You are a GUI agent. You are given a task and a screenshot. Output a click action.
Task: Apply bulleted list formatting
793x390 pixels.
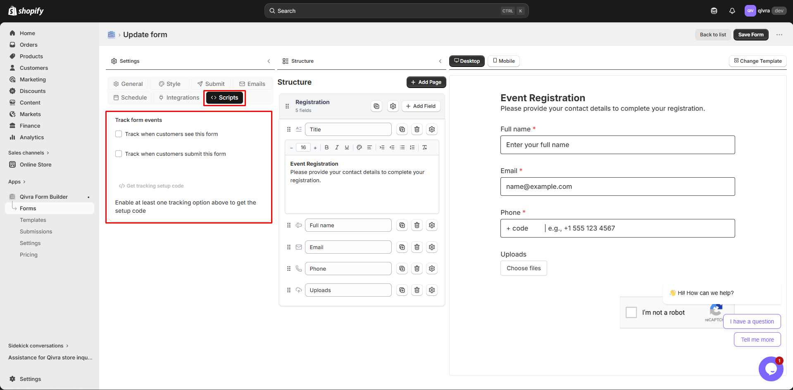(x=402, y=147)
